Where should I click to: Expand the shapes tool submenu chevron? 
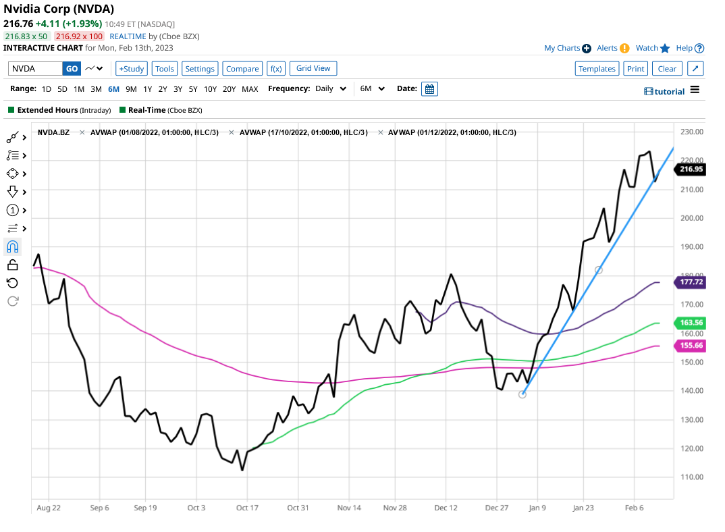point(24,174)
